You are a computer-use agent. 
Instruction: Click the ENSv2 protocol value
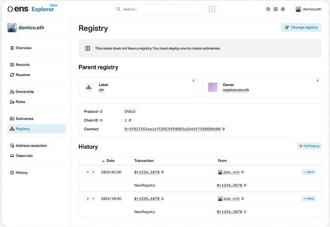(x=130, y=111)
